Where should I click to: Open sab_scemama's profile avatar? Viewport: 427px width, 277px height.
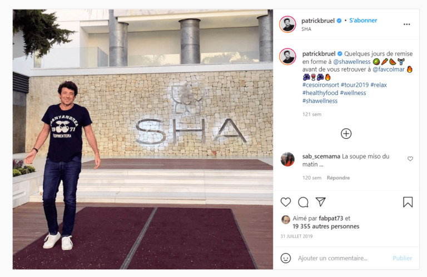287,159
